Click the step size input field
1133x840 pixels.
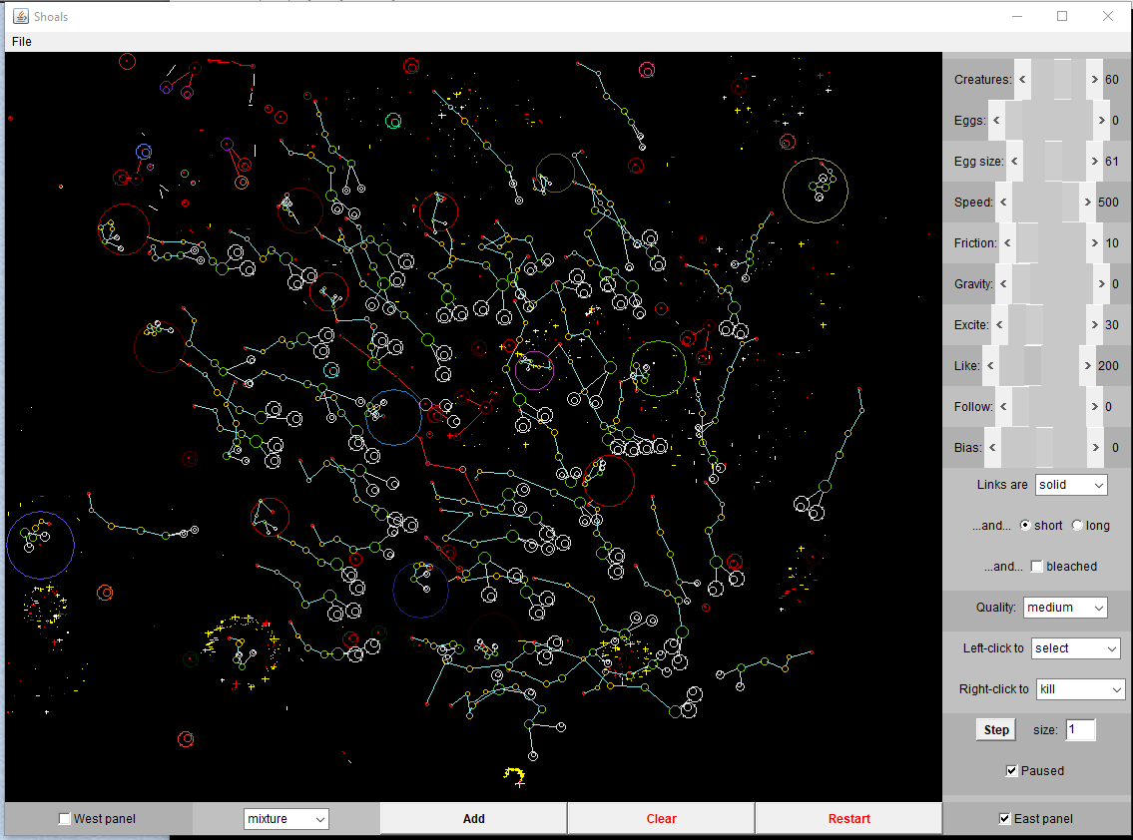coord(1079,730)
